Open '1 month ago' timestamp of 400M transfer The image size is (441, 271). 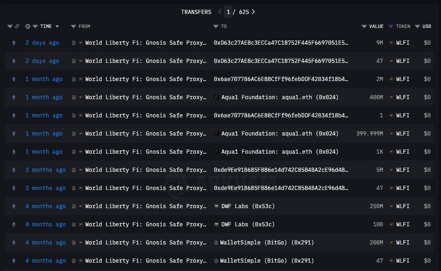coord(44,97)
